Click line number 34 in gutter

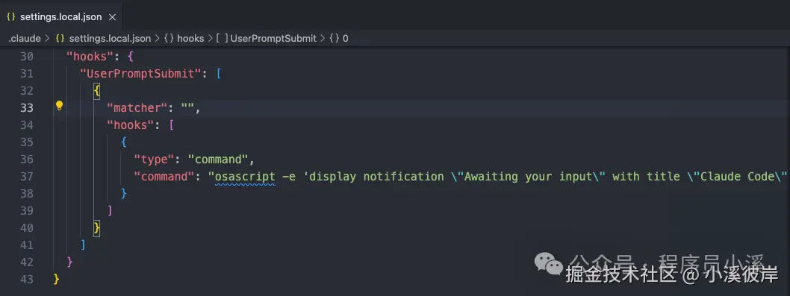(x=27, y=125)
